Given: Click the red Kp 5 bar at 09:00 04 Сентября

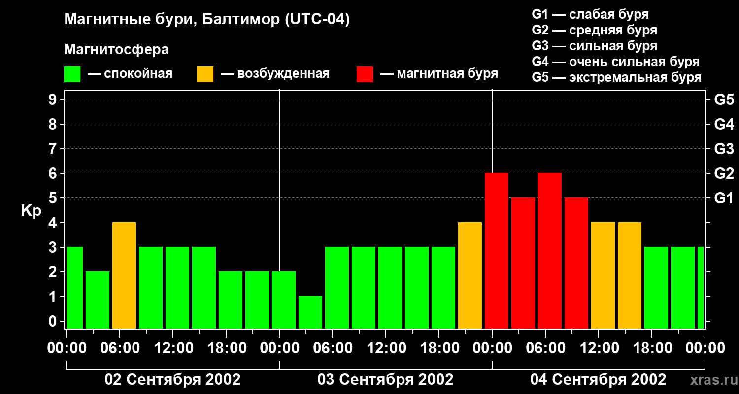Looking at the screenshot, I should 576,263.
